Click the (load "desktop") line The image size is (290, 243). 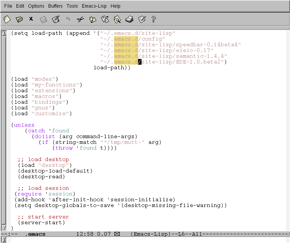pos(45,165)
